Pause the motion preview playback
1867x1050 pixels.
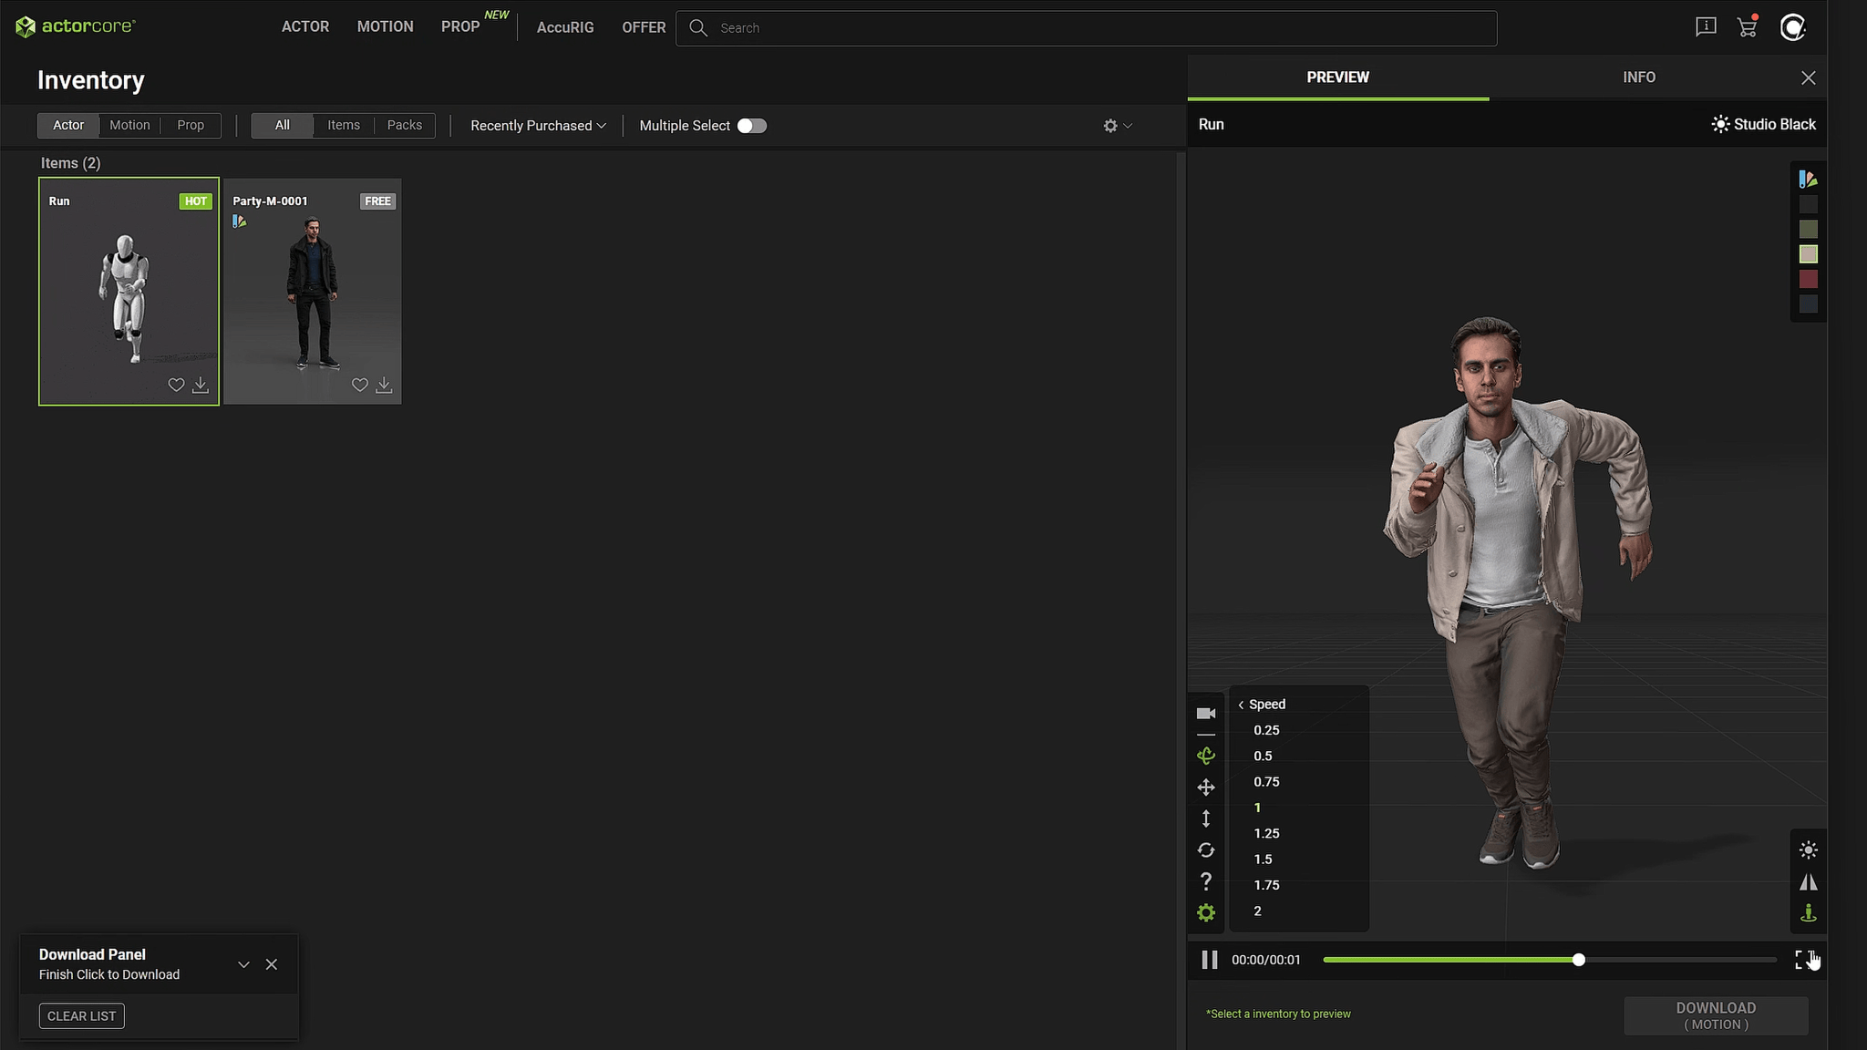click(1210, 960)
